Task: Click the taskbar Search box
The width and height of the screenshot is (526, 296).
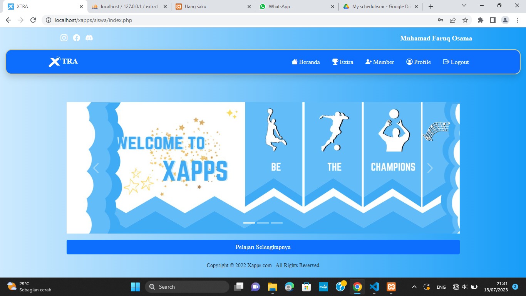Action: pyautogui.click(x=187, y=287)
